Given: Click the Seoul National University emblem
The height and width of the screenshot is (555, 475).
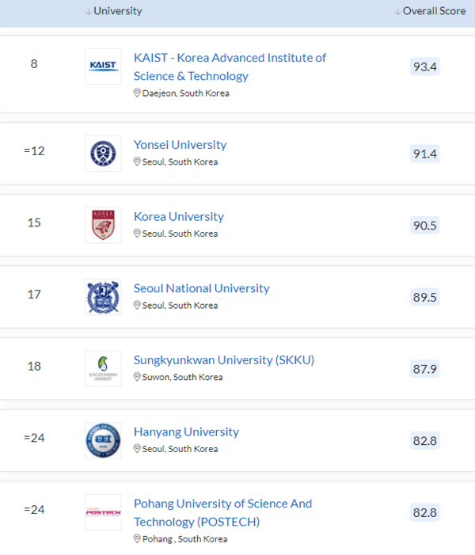Looking at the screenshot, I should [x=103, y=297].
